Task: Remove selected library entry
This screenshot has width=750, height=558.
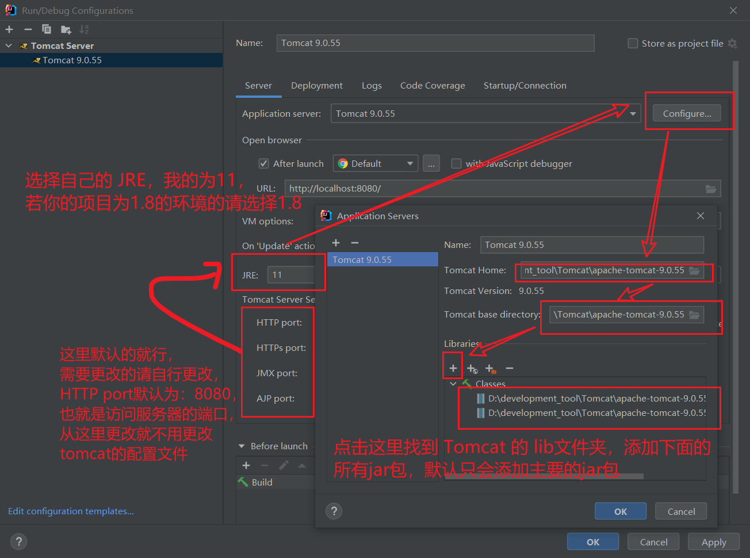Action: tap(510, 368)
